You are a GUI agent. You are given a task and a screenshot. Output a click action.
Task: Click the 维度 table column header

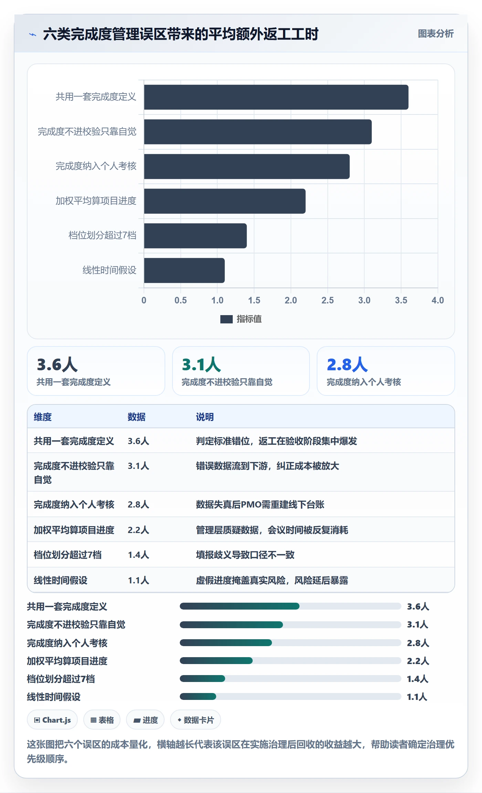43,417
